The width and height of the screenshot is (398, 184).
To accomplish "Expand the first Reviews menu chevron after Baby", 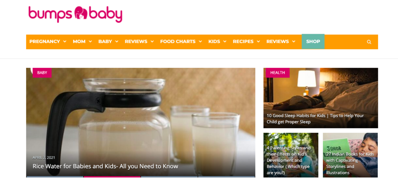I will [x=152, y=42].
